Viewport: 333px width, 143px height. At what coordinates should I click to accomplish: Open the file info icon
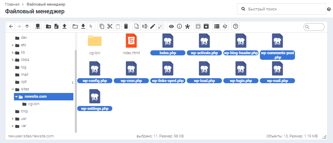(x=179, y=26)
